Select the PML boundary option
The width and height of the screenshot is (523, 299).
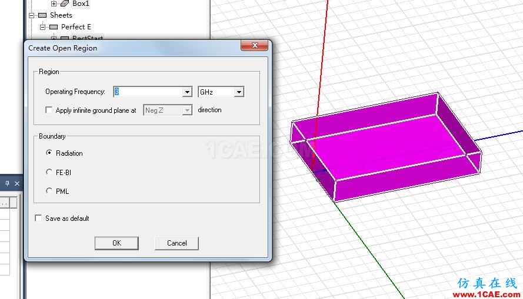coord(49,191)
